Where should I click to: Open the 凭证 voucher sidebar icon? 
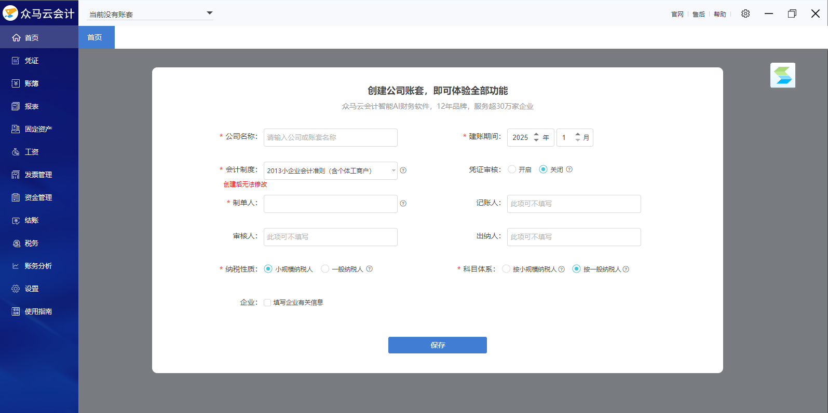pos(16,61)
